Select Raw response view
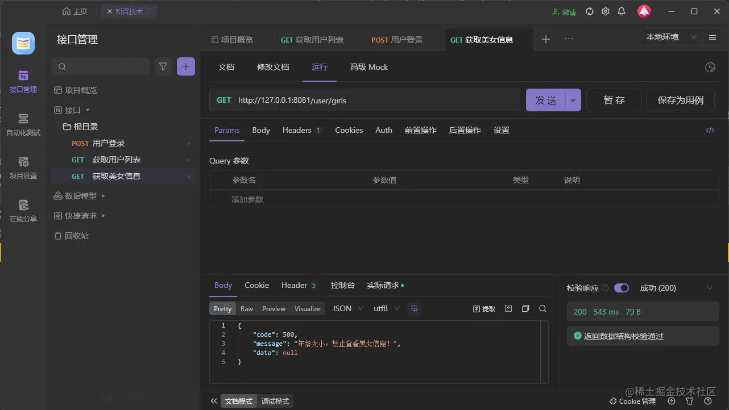Image resolution: width=729 pixels, height=410 pixels. coord(247,309)
